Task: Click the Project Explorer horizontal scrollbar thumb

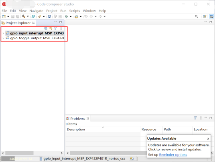Action: click(19, 153)
